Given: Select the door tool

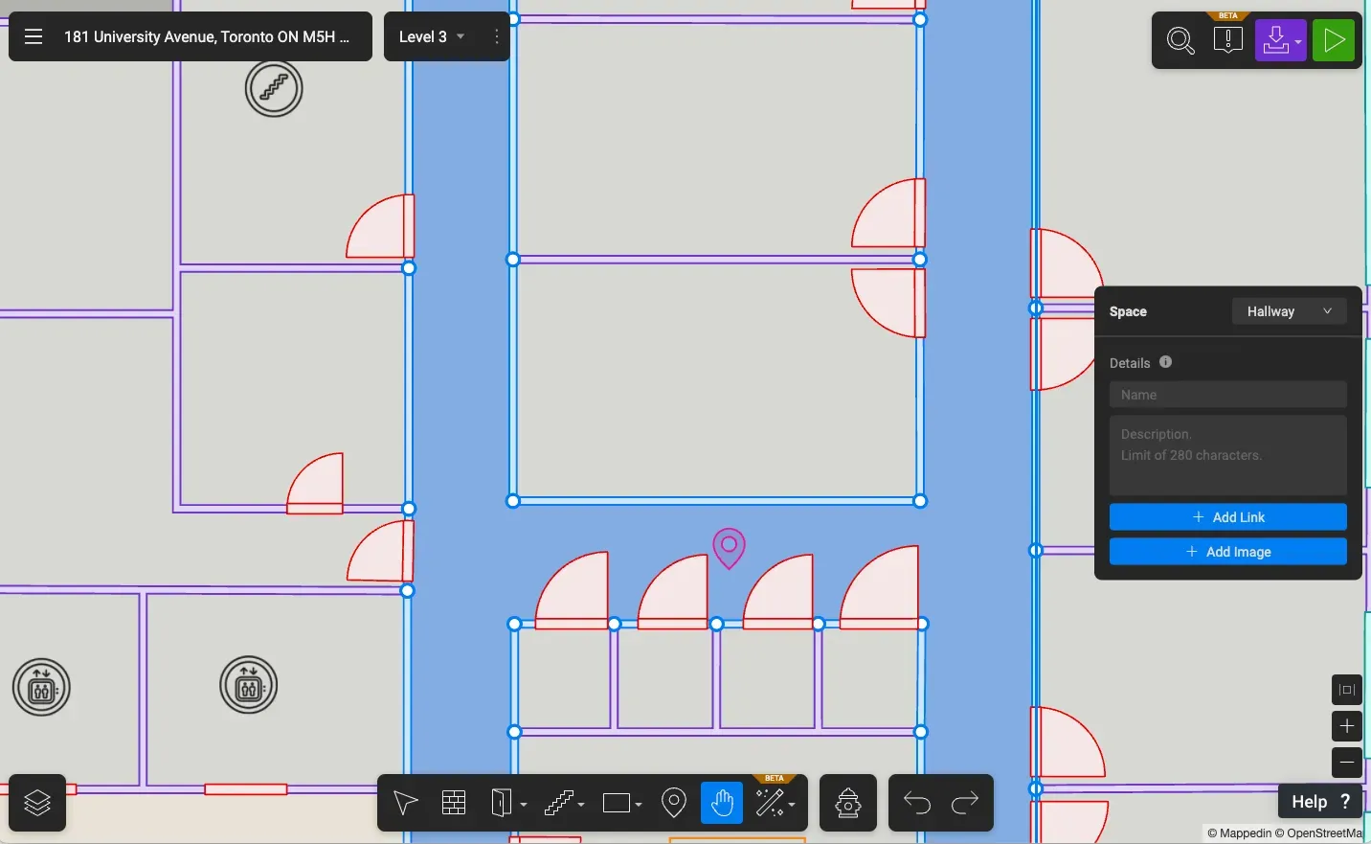Looking at the screenshot, I should (503, 803).
